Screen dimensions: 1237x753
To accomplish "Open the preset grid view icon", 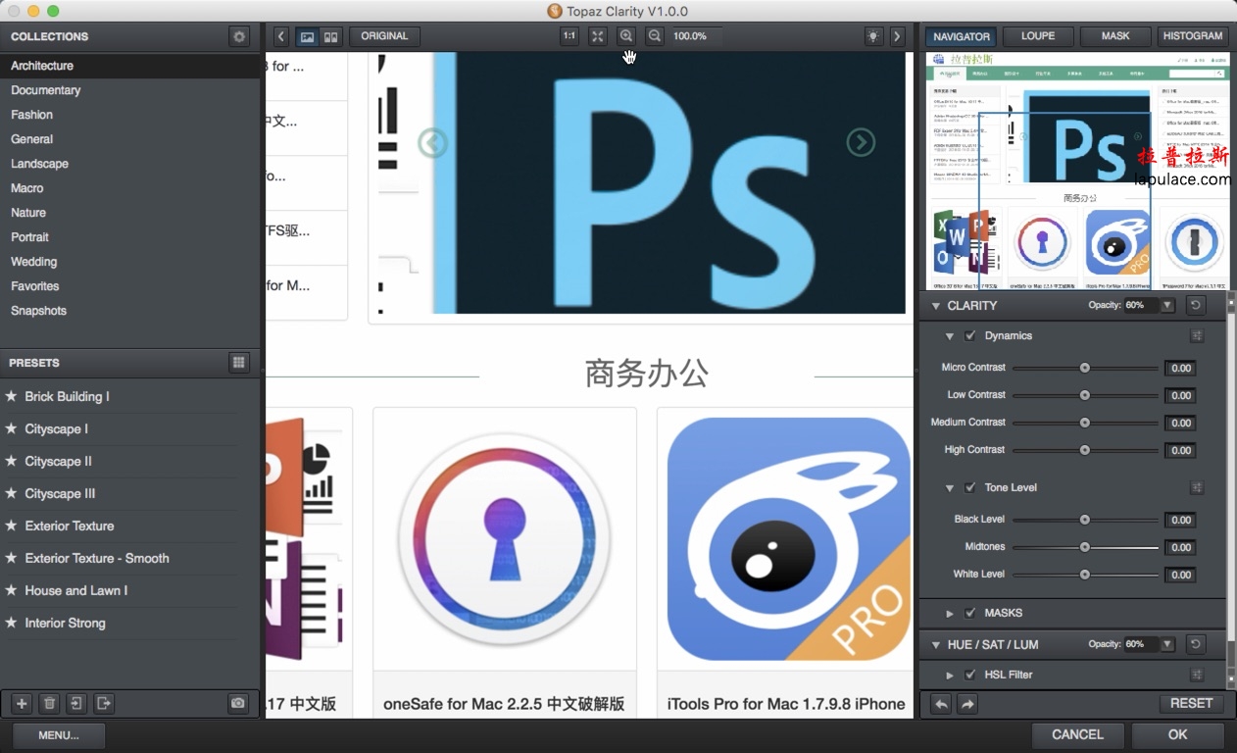I will click(x=238, y=363).
